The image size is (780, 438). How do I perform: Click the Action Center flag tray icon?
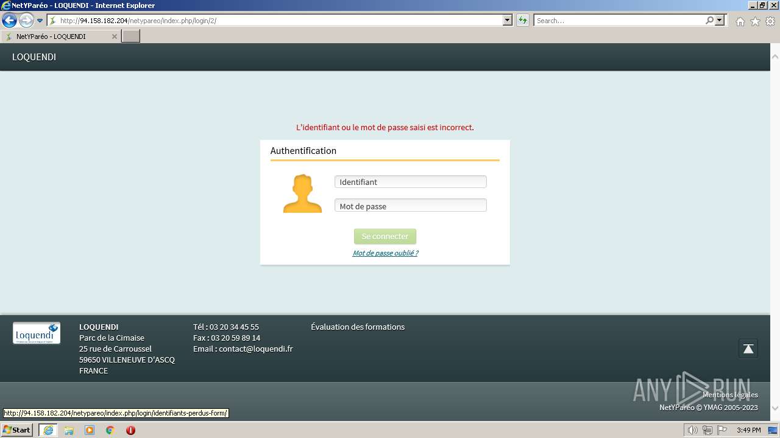coord(722,430)
